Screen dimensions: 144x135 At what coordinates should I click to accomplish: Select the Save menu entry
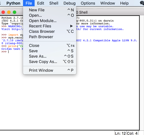[50, 51]
